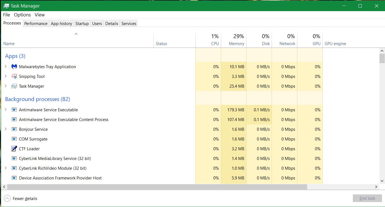Screen dimensions: 385x207
Task: Click the Snipping Tool scissors icon
Action: coord(14,77)
